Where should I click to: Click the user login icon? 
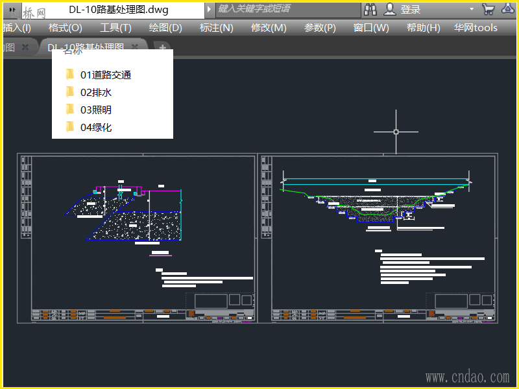click(390, 9)
